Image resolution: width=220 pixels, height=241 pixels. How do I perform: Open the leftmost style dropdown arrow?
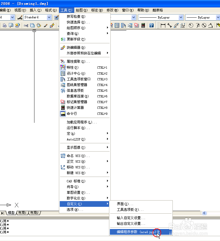pyautogui.click(x=13, y=17)
